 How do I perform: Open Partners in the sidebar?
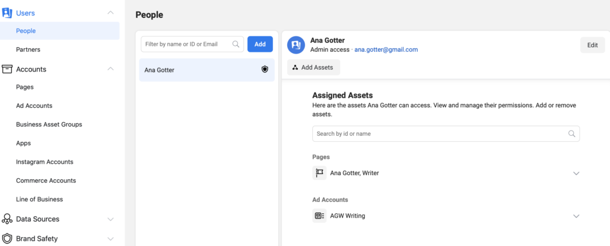(28, 49)
